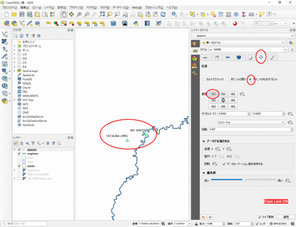Select the top-left quadrant placement button
The image size is (296, 227).
click(x=213, y=93)
